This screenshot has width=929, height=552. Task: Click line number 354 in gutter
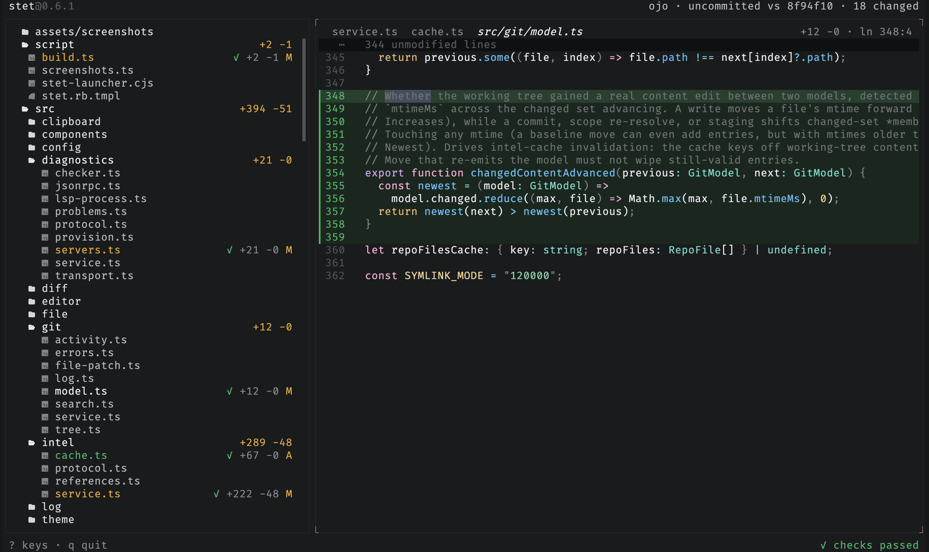[335, 173]
